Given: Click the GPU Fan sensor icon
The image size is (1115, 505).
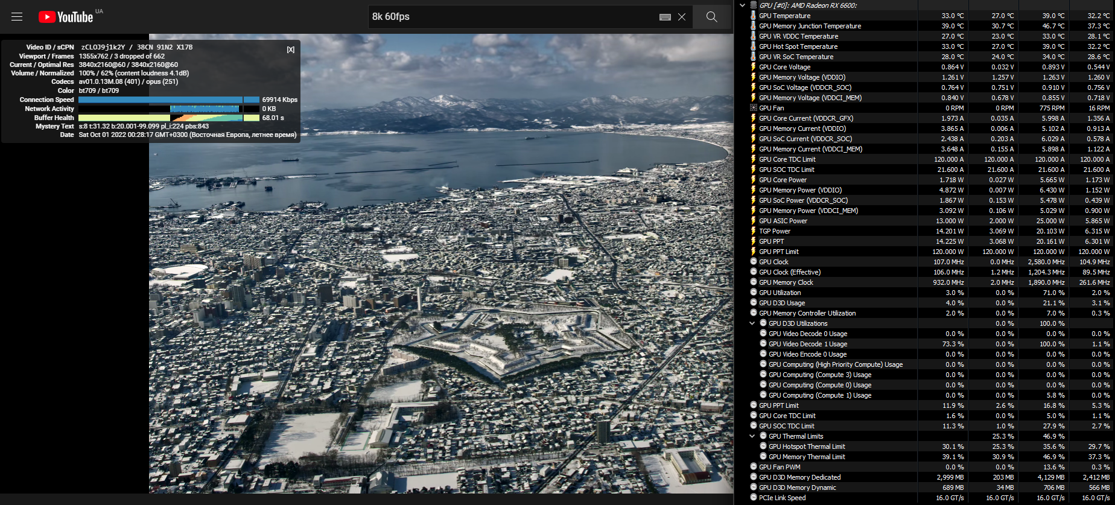Looking at the screenshot, I should point(753,108).
